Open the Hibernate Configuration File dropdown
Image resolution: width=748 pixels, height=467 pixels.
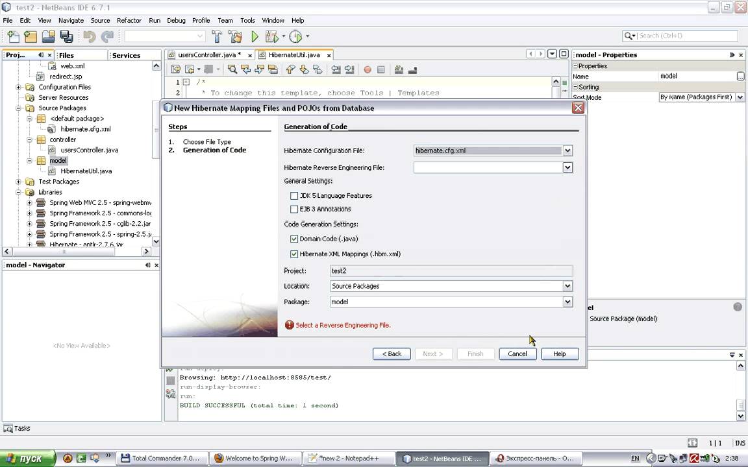pos(567,150)
